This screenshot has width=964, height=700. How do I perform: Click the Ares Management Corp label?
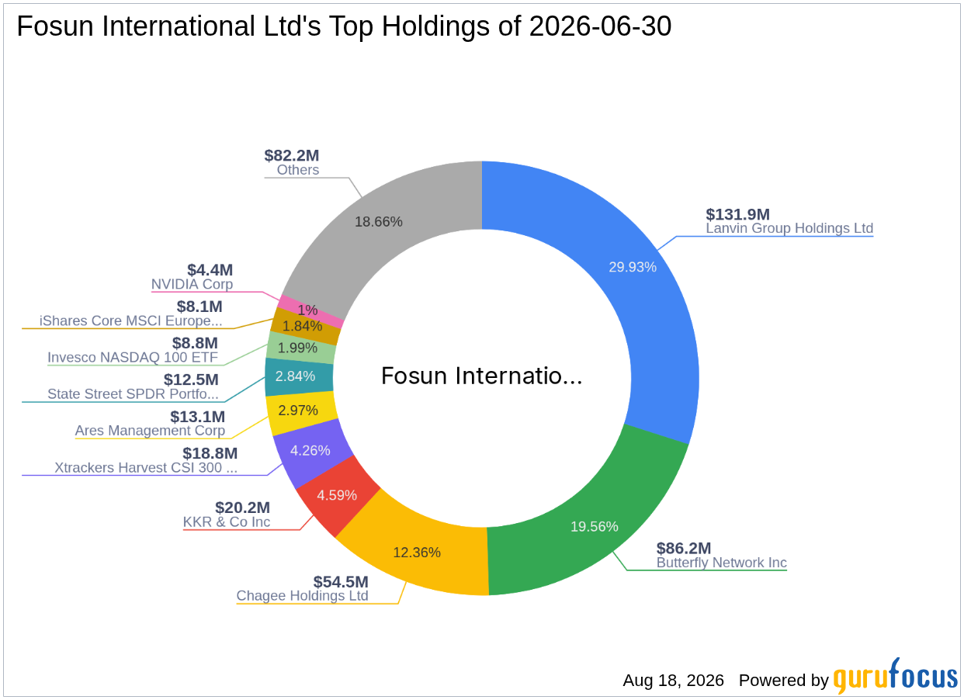pyautogui.click(x=150, y=431)
